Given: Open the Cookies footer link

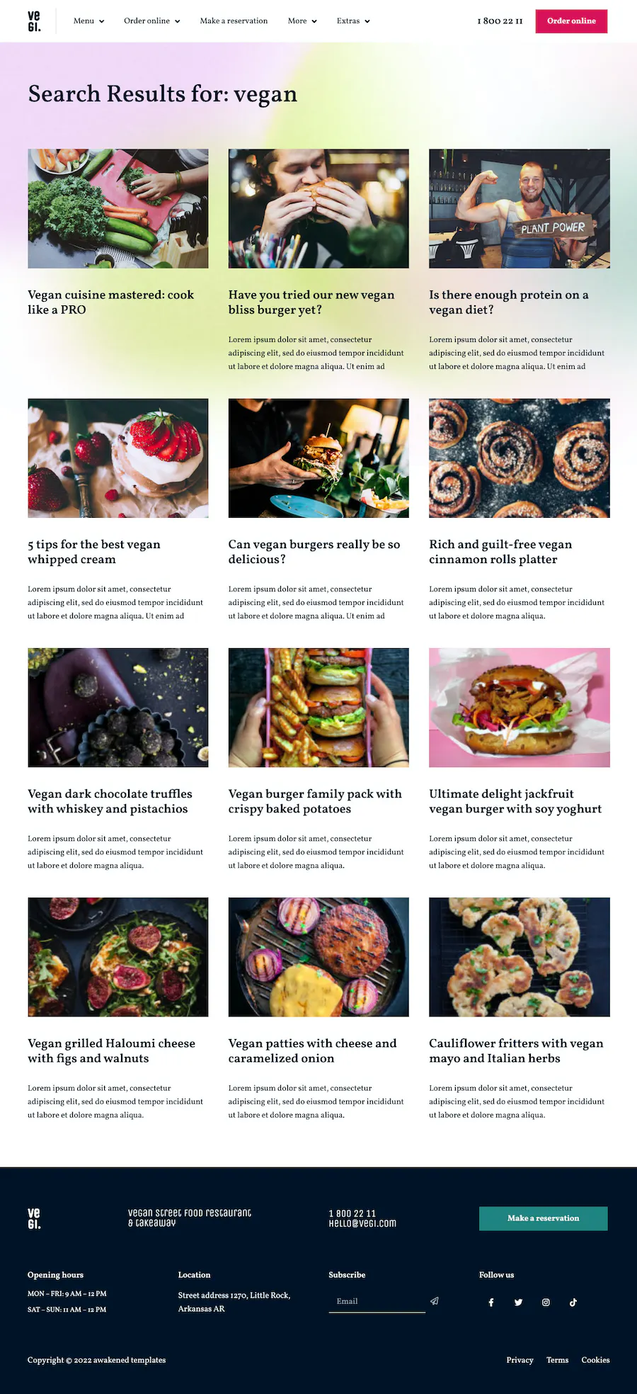Looking at the screenshot, I should [595, 1360].
